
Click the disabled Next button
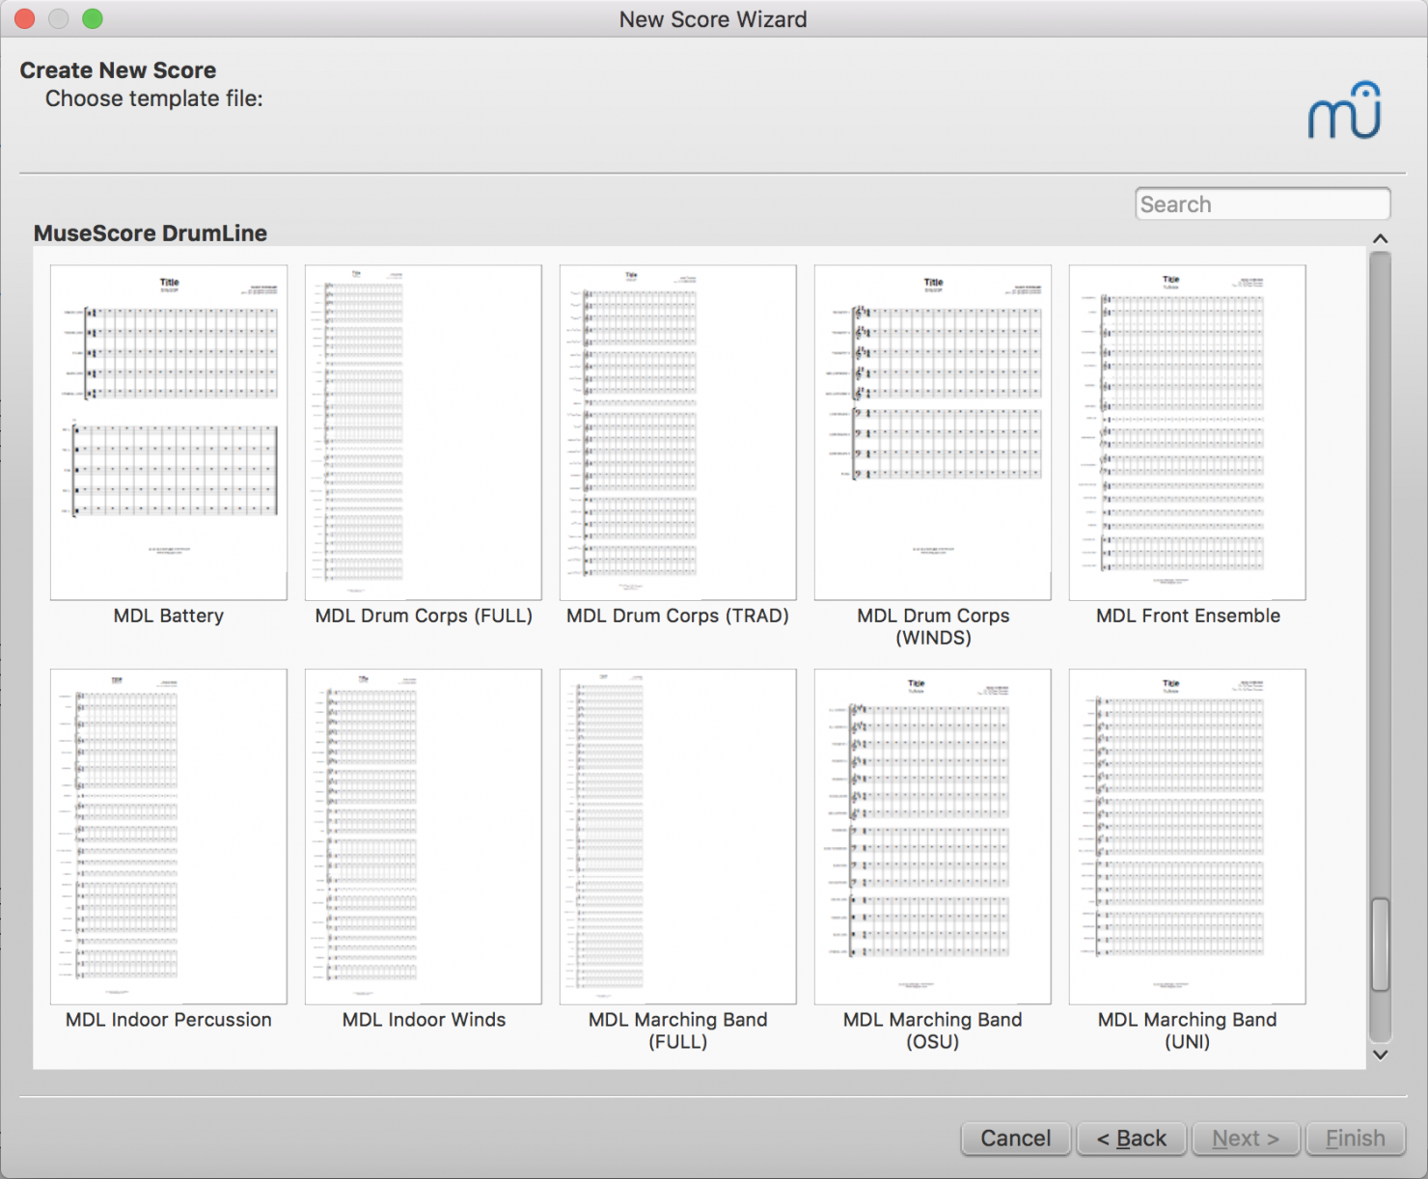coord(1246,1138)
